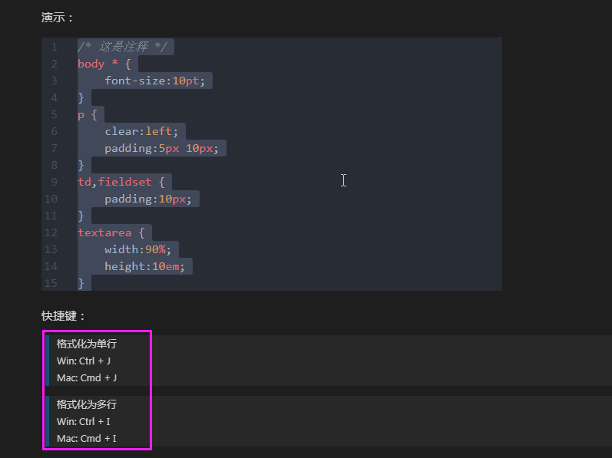Click the 'td,fieldset {' selector line
612x458 pixels.
click(121, 182)
